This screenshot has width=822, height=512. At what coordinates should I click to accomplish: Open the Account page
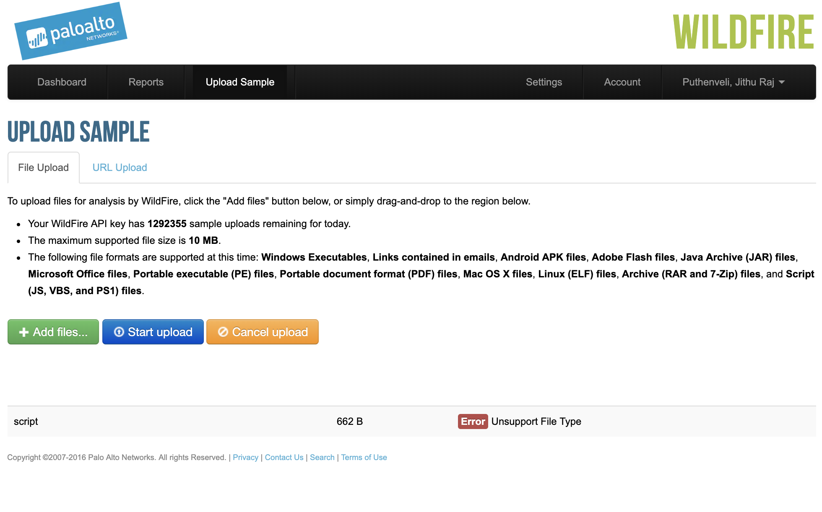622,82
